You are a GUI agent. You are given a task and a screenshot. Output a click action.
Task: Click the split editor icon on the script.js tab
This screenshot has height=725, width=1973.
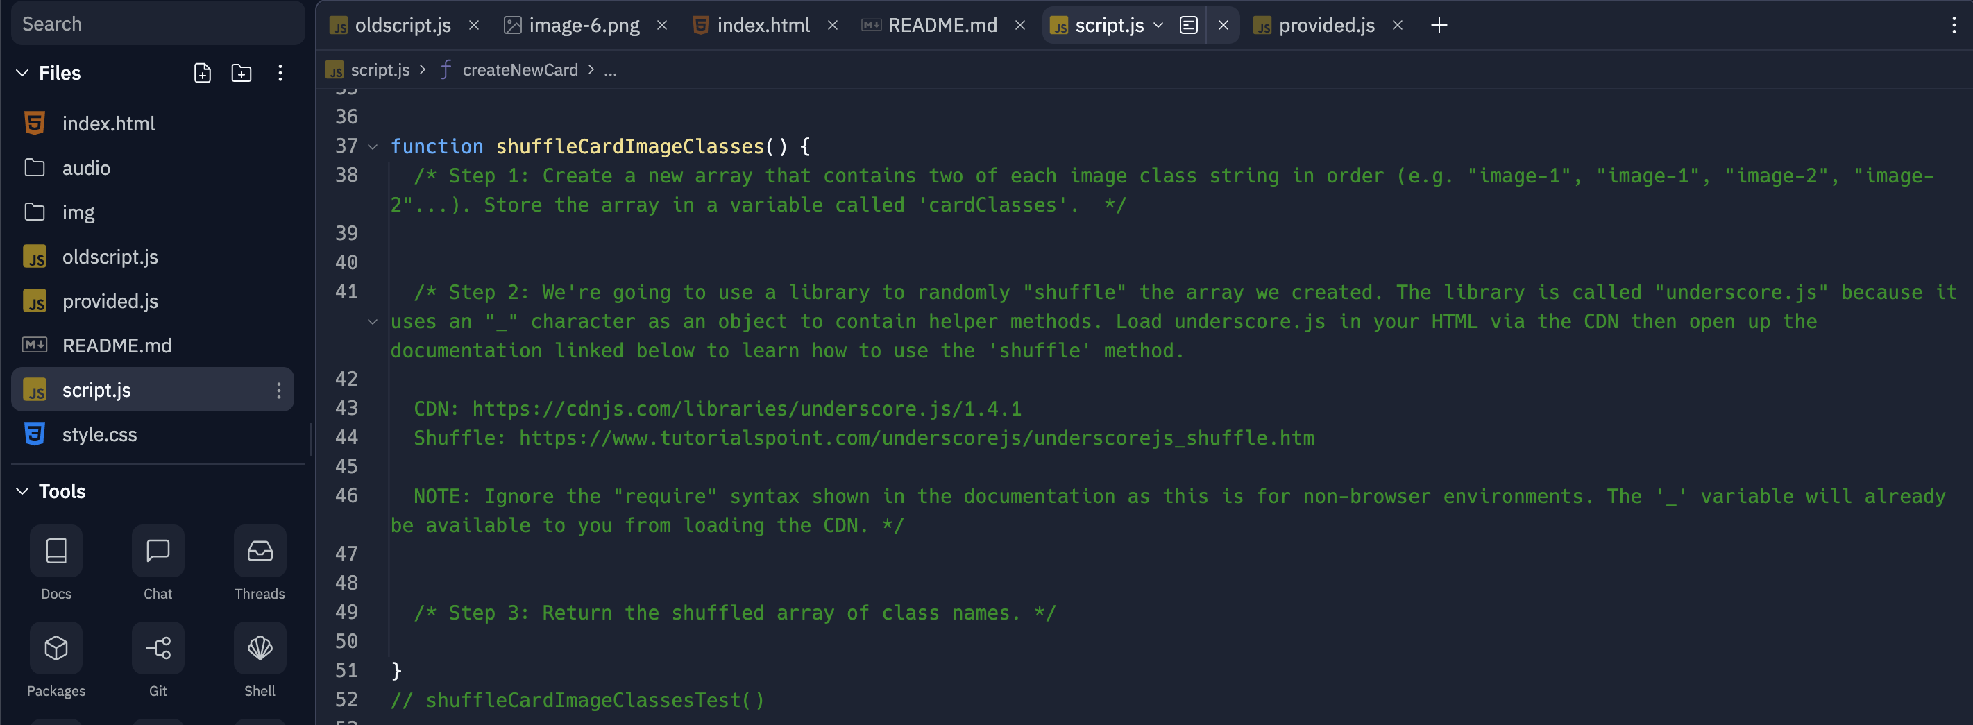point(1188,24)
